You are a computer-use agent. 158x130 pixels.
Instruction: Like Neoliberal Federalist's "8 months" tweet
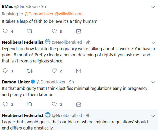click(x=54, y=71)
